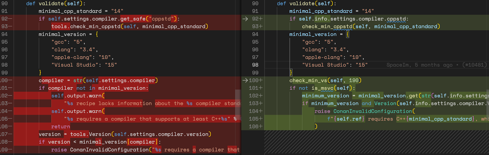Image resolution: width=489 pixels, height=155 pixels.
Task: Click the 'return' keyword on removed line 106
Action: [x=61, y=126]
